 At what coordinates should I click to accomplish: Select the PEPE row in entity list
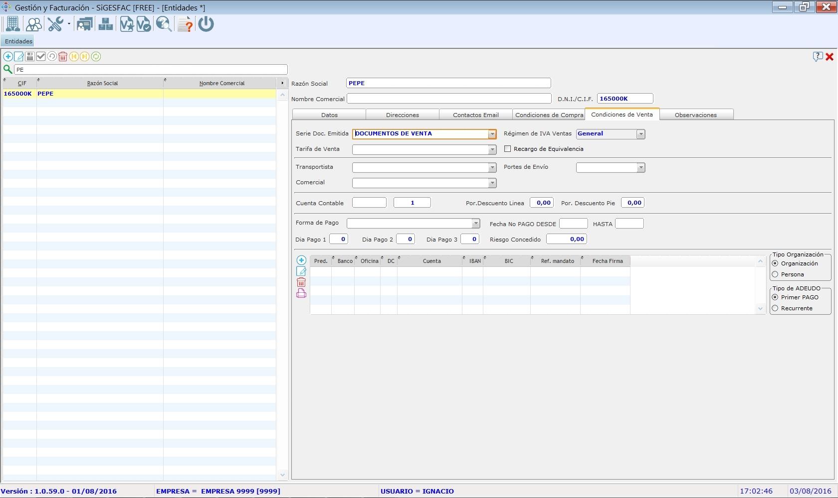point(139,94)
